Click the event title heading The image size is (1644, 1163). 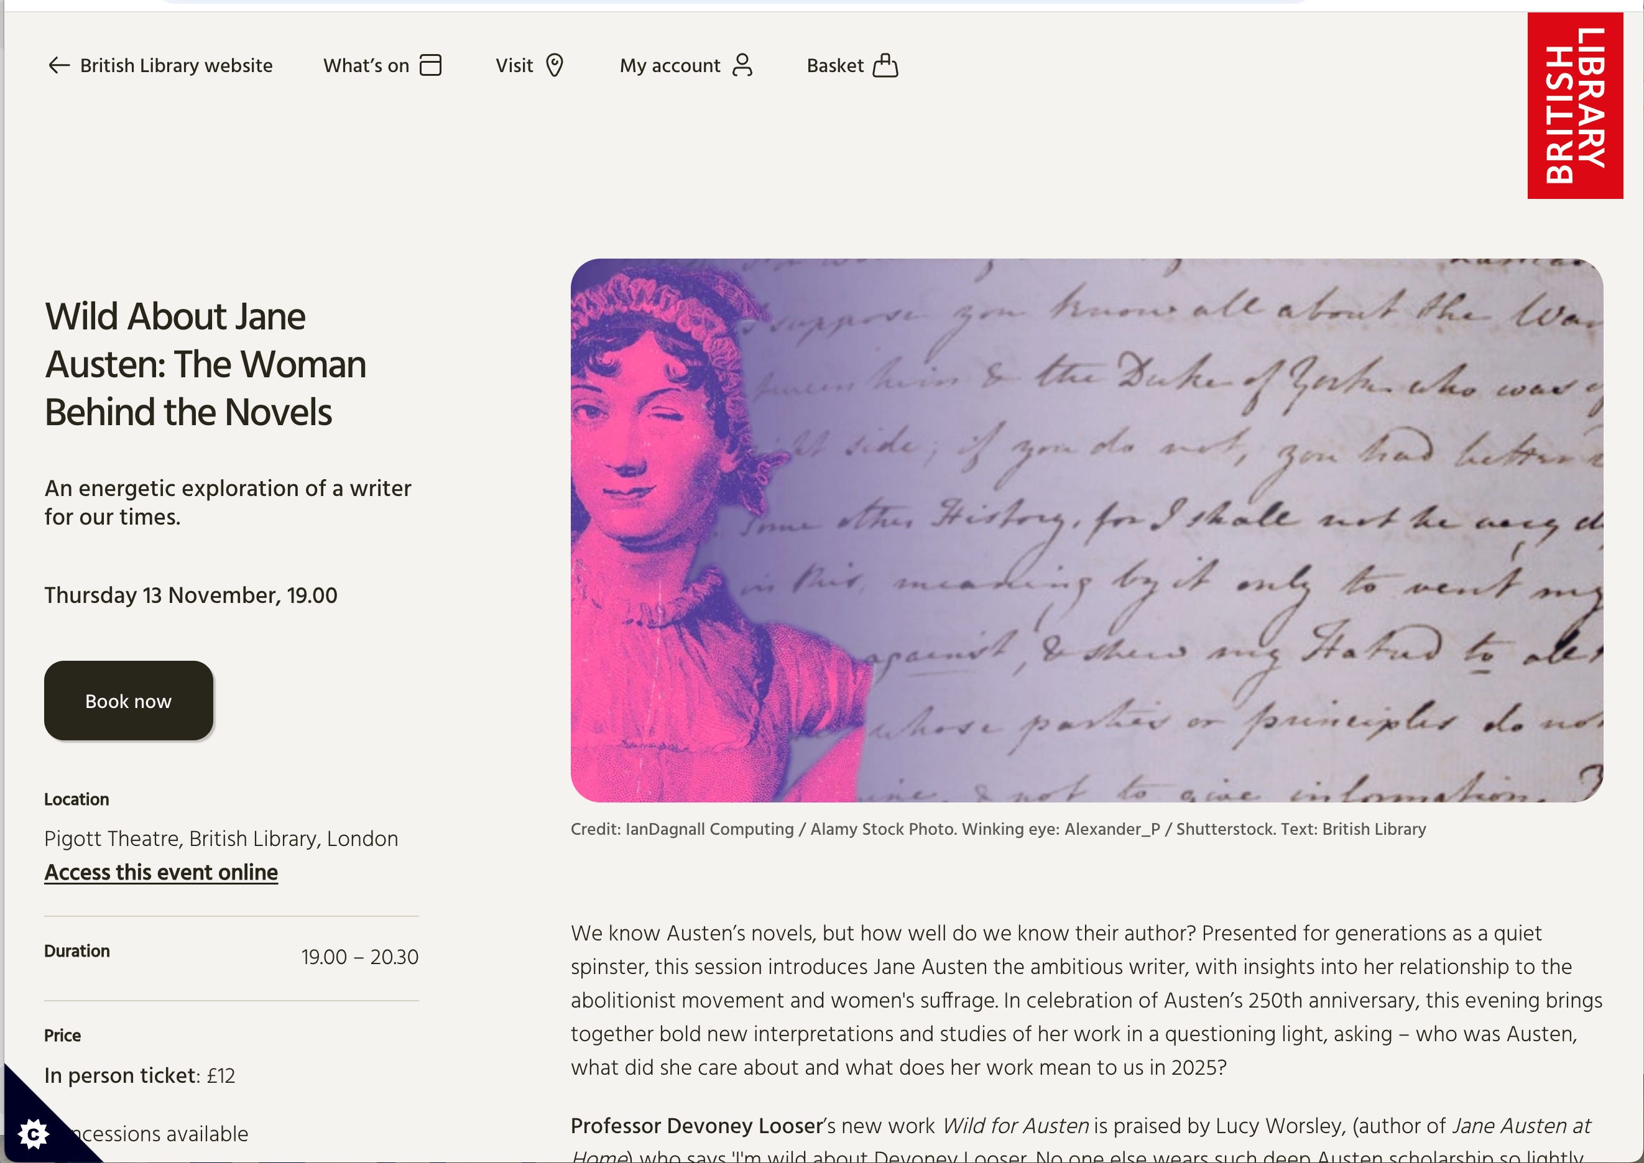(206, 364)
